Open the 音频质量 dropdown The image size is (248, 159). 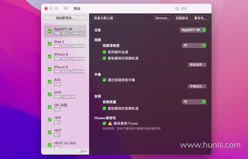tap(194, 102)
